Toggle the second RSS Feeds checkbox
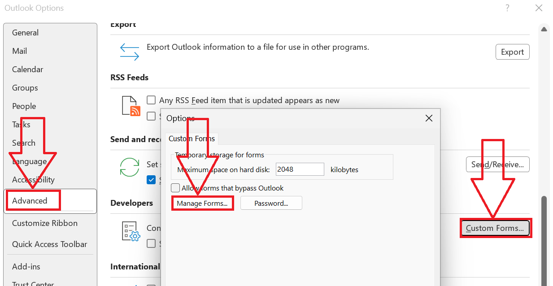Screen dimensions: 553x286 (x=152, y=116)
